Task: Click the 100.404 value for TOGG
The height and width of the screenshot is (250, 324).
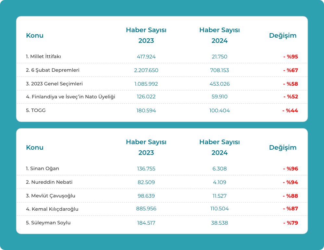Action: pyautogui.click(x=219, y=110)
